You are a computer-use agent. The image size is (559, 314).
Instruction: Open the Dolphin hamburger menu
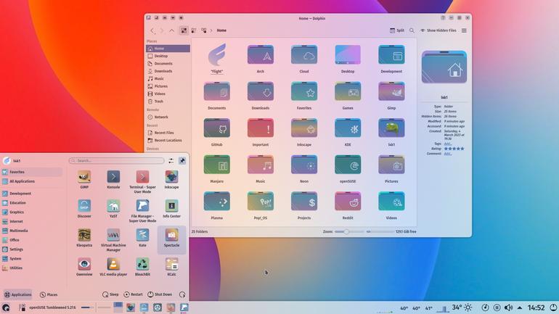coord(464,30)
